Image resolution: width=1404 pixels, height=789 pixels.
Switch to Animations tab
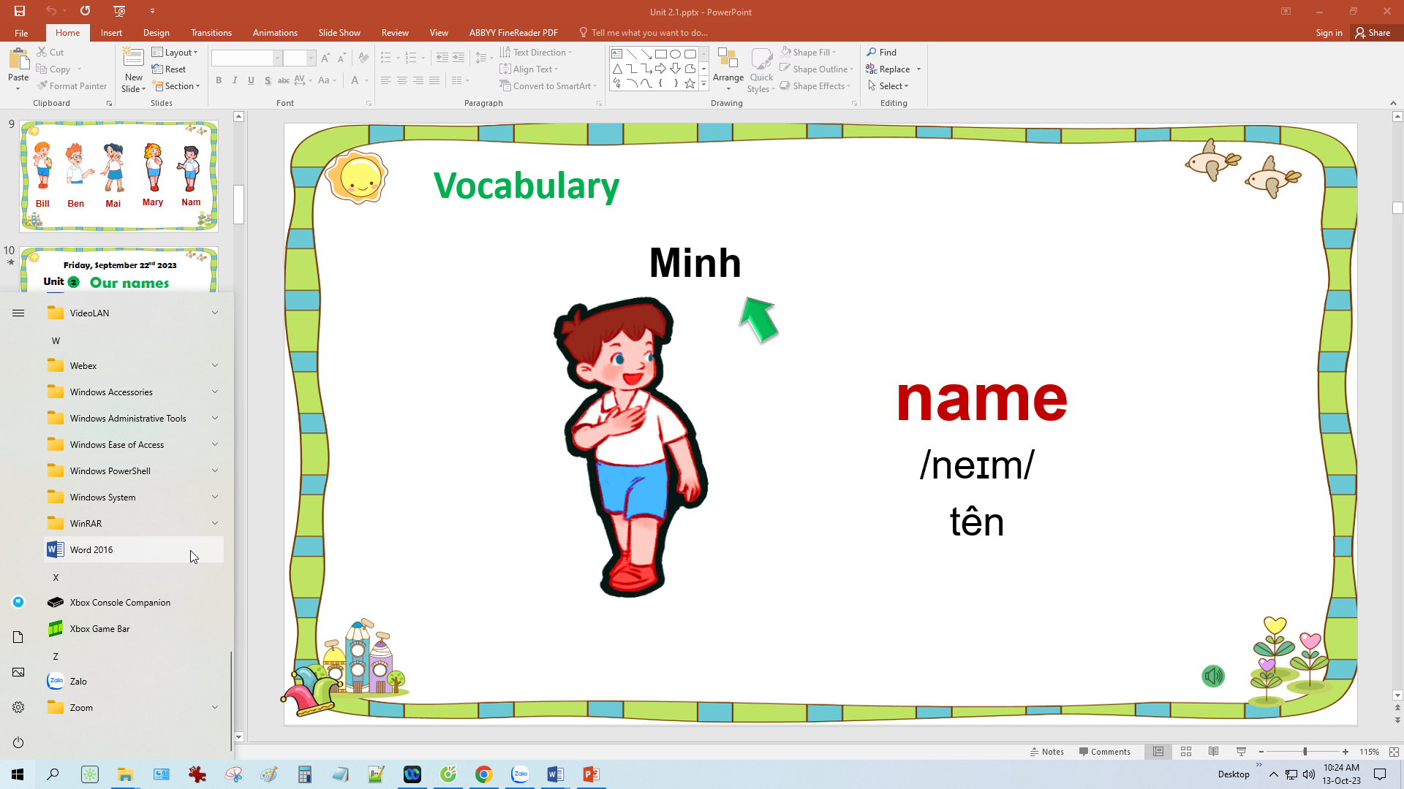point(275,33)
